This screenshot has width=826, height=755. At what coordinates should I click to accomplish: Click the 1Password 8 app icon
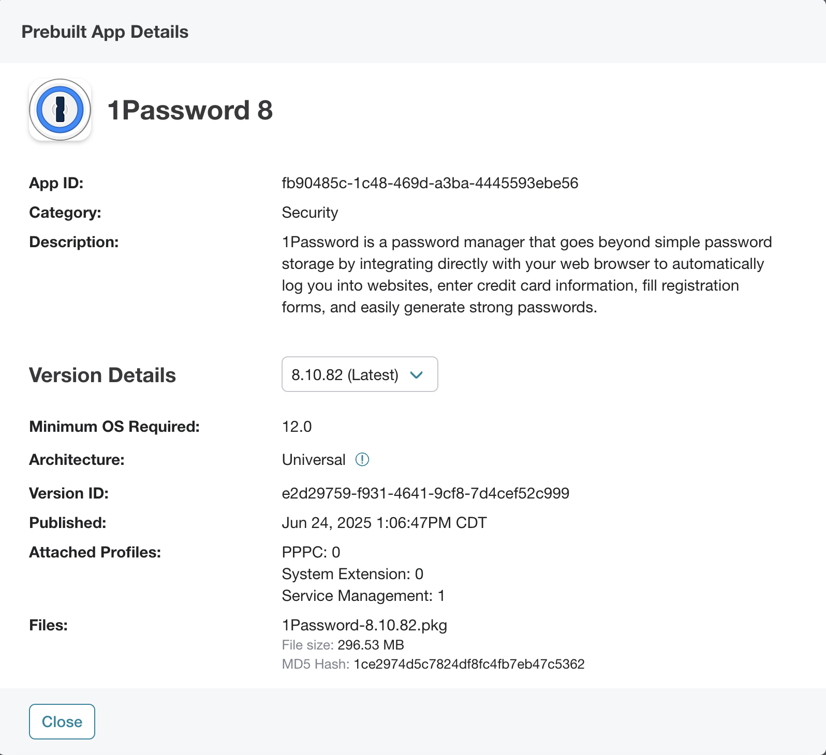[x=60, y=110]
